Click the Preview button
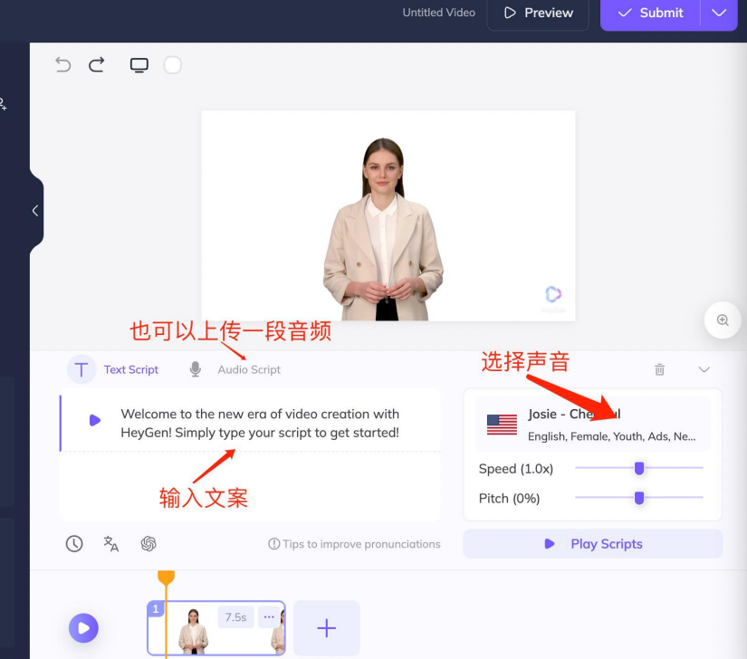747x659 pixels. point(538,13)
